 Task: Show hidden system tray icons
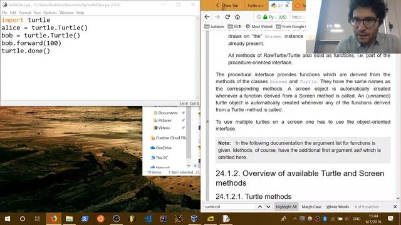[x=294, y=219]
